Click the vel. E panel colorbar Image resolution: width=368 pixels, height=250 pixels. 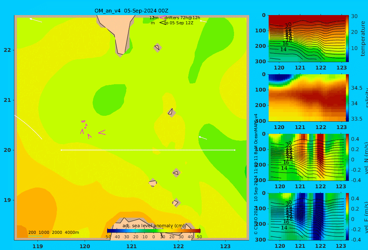click(347, 217)
